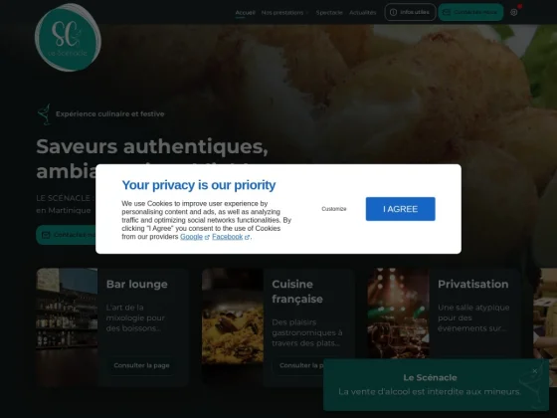Select Customize cookie preferences
557x418 pixels.
coord(334,209)
